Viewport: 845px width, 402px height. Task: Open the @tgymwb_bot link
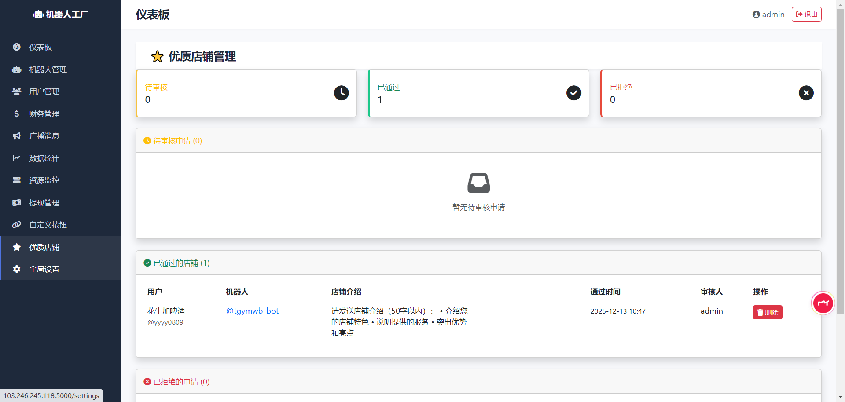(x=252, y=311)
